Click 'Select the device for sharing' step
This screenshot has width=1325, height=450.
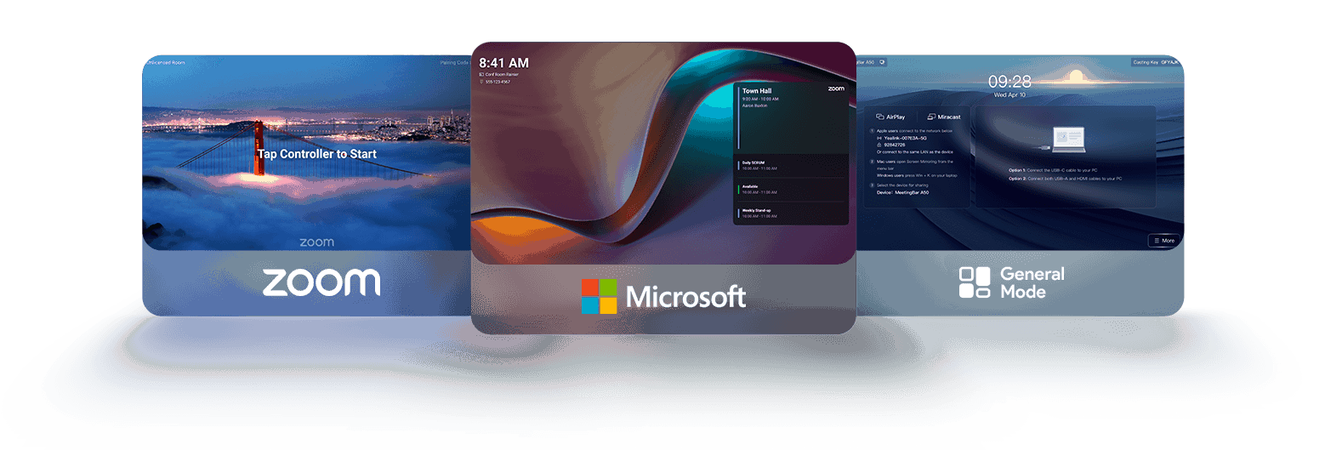(902, 185)
